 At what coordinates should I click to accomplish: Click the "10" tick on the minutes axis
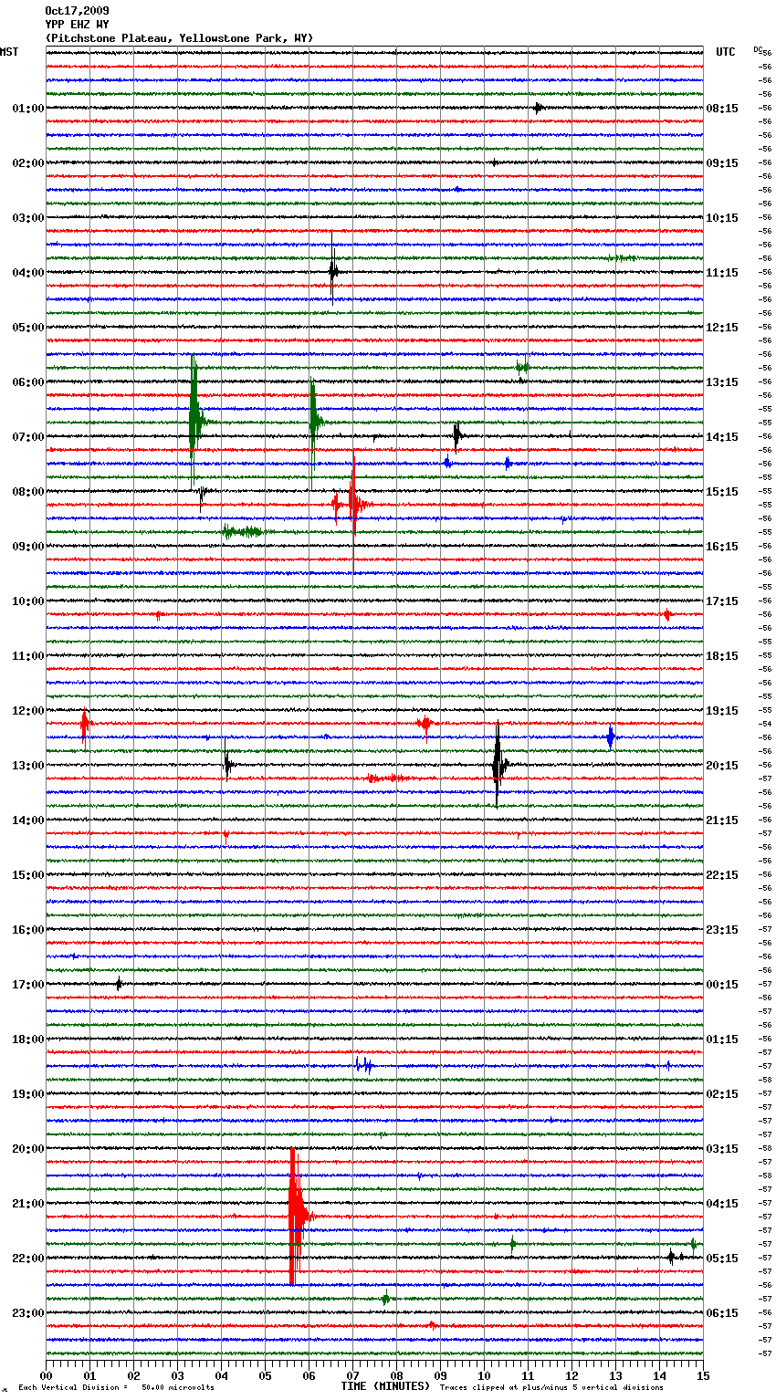pyautogui.click(x=484, y=1375)
